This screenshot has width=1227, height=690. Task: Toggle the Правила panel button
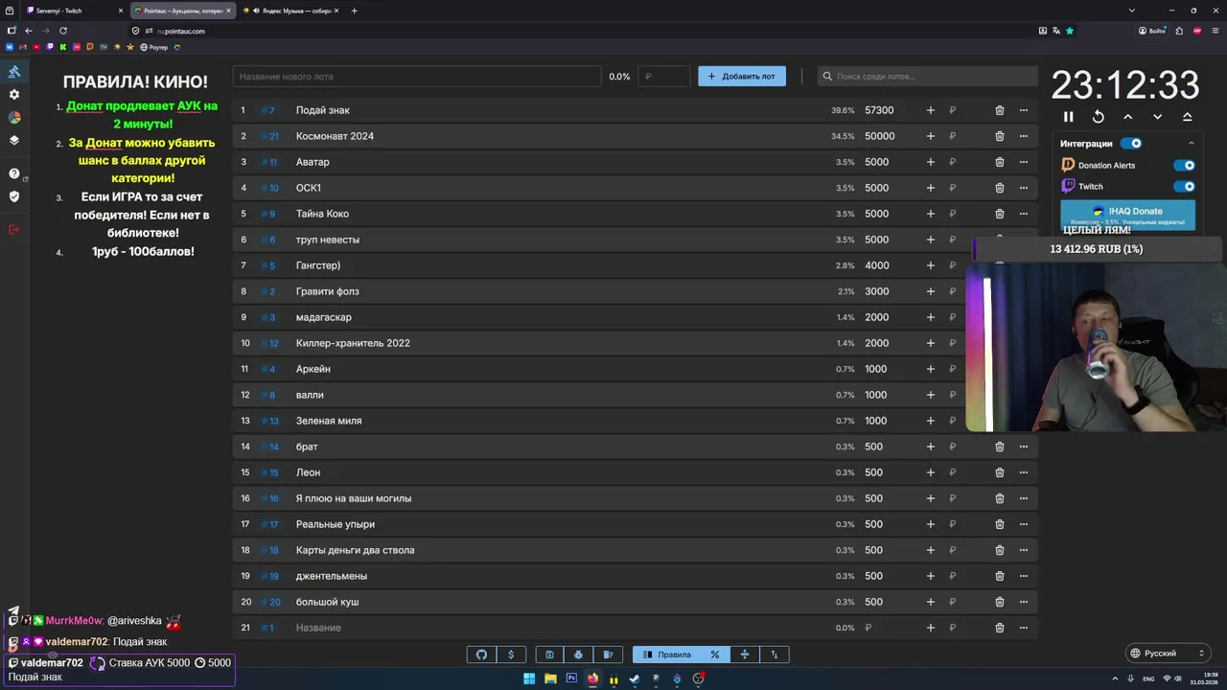(667, 655)
